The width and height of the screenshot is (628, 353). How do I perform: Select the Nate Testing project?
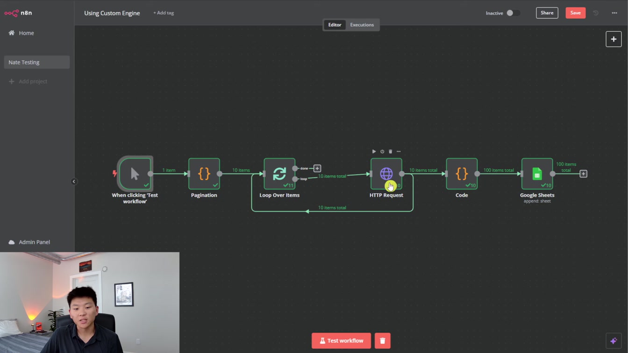[x=36, y=62]
